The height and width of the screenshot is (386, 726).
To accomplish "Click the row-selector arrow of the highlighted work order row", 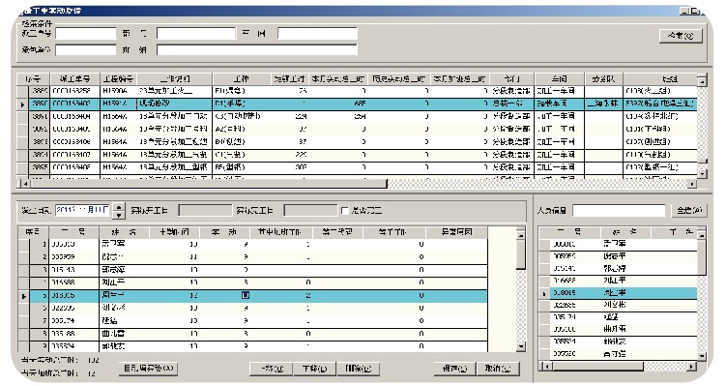I will tap(22, 104).
